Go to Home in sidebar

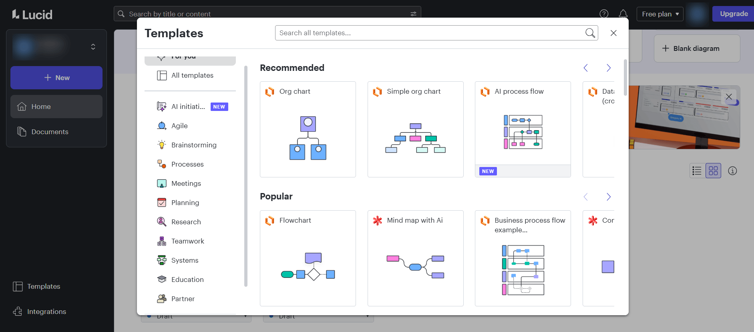click(56, 107)
